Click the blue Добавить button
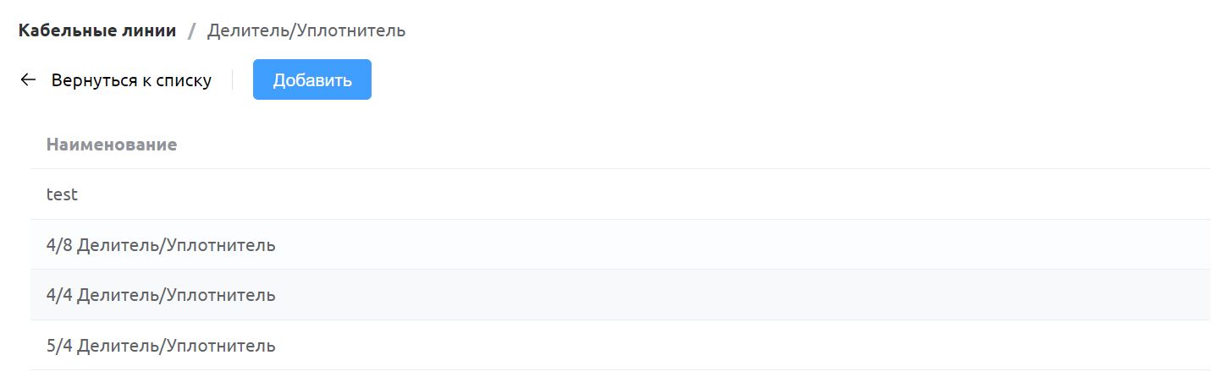Image resolution: width=1218 pixels, height=388 pixels. click(312, 79)
